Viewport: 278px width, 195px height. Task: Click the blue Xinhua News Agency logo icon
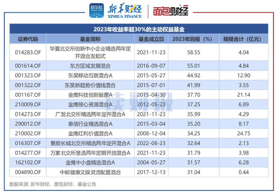coord(97,11)
